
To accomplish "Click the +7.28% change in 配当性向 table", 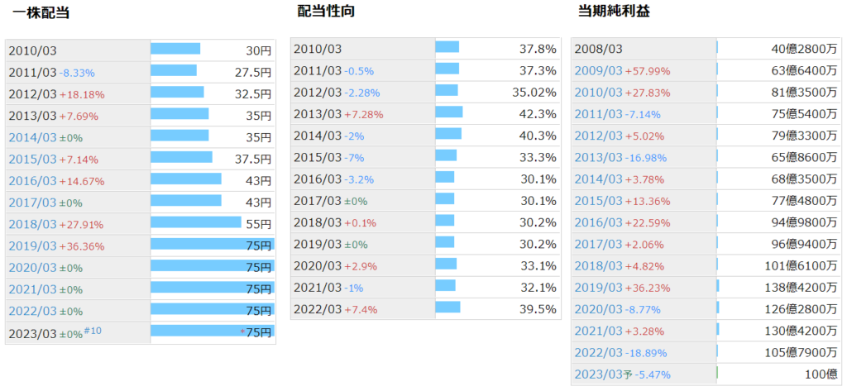I will point(364,115).
